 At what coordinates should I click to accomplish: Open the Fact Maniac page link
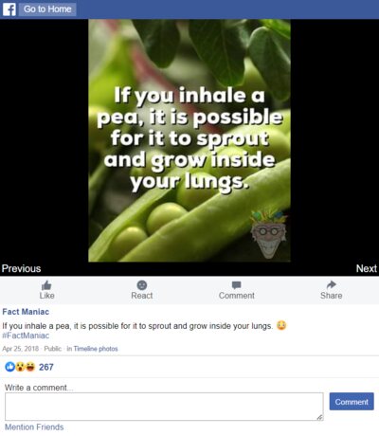[26, 312]
